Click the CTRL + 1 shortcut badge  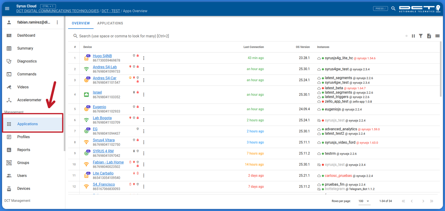coord(48,6)
